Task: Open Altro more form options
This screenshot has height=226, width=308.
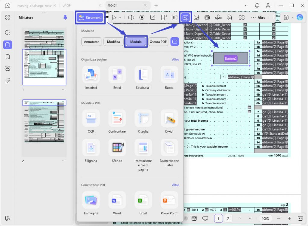Action: point(258,17)
